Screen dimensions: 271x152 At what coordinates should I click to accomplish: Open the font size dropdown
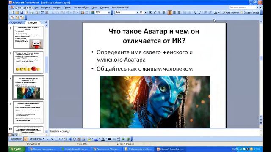coord(145,12)
